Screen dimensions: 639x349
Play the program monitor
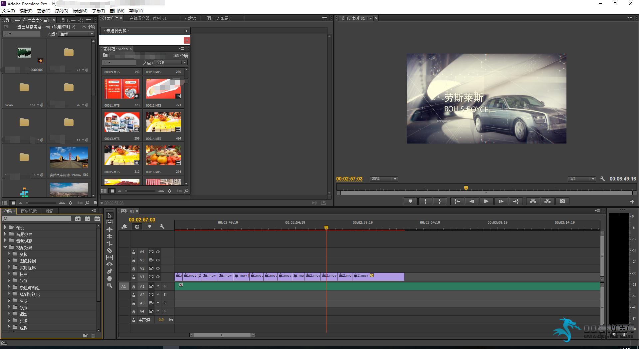pos(486,201)
